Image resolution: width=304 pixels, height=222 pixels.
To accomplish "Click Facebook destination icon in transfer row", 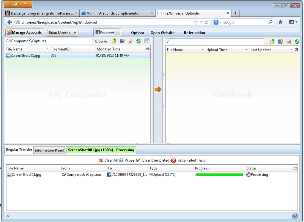I will [x=109, y=174].
